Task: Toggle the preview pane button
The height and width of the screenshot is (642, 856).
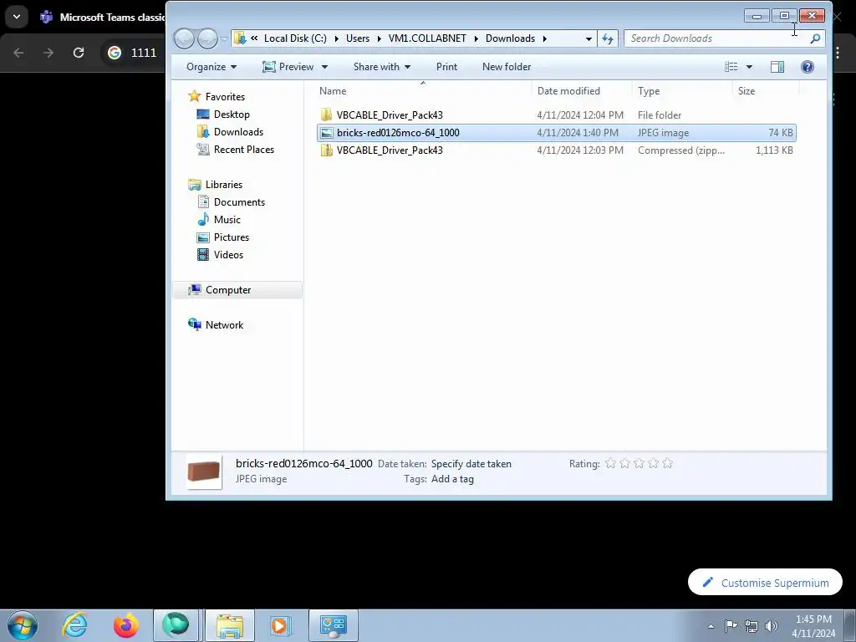Action: click(x=777, y=67)
